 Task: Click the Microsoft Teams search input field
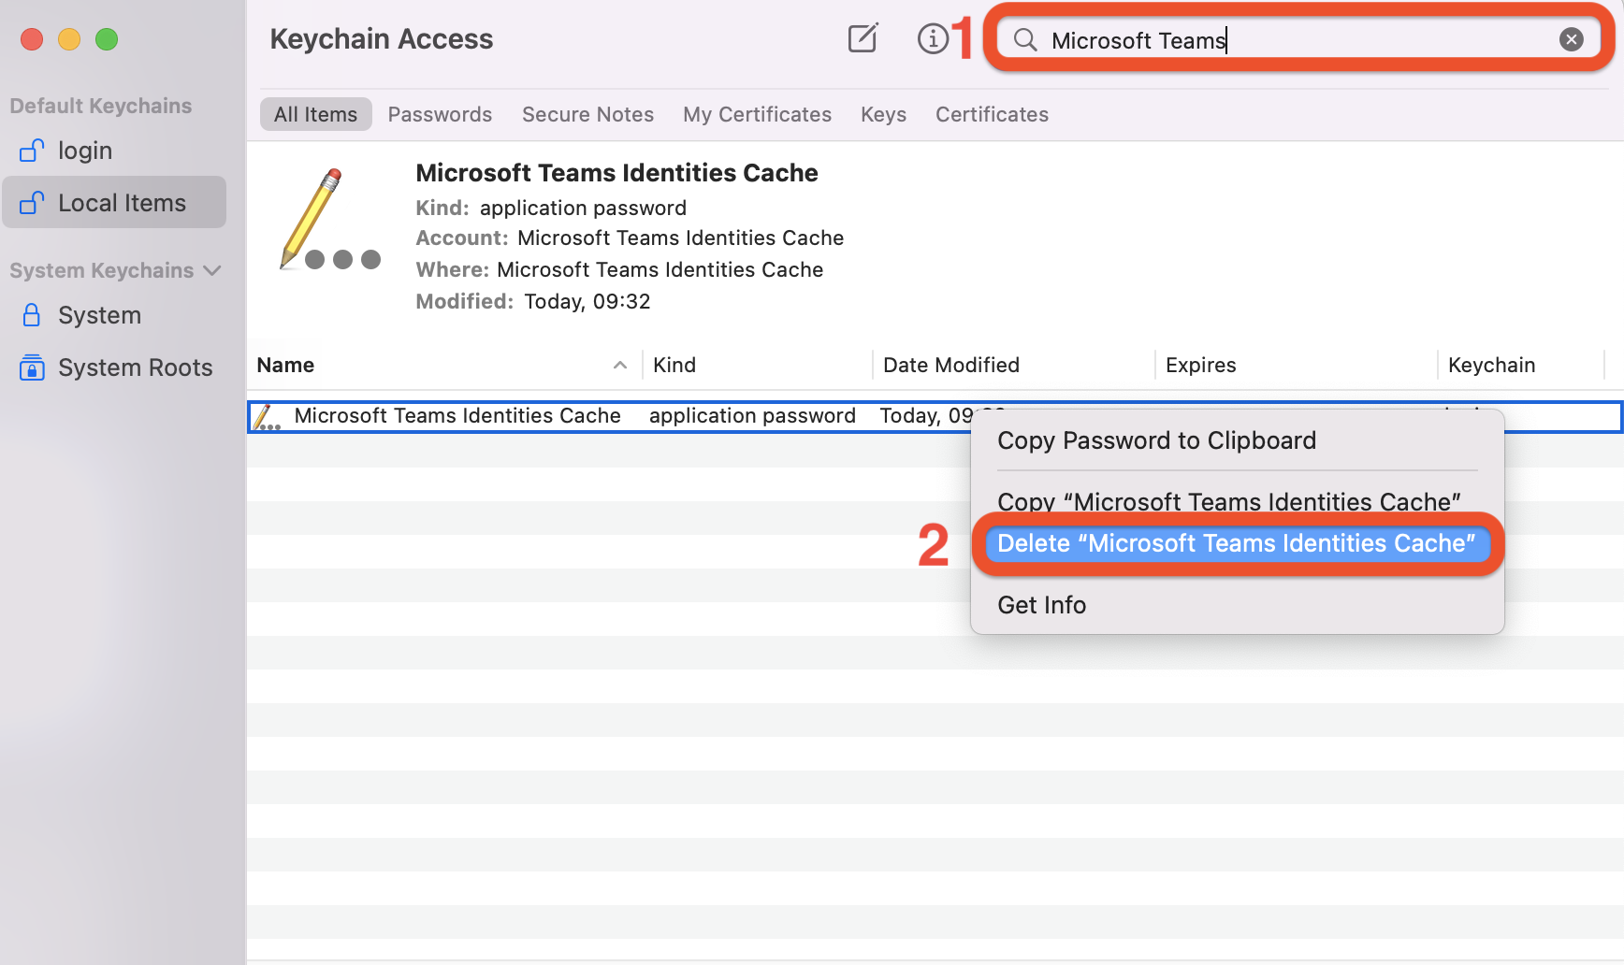click(1291, 40)
